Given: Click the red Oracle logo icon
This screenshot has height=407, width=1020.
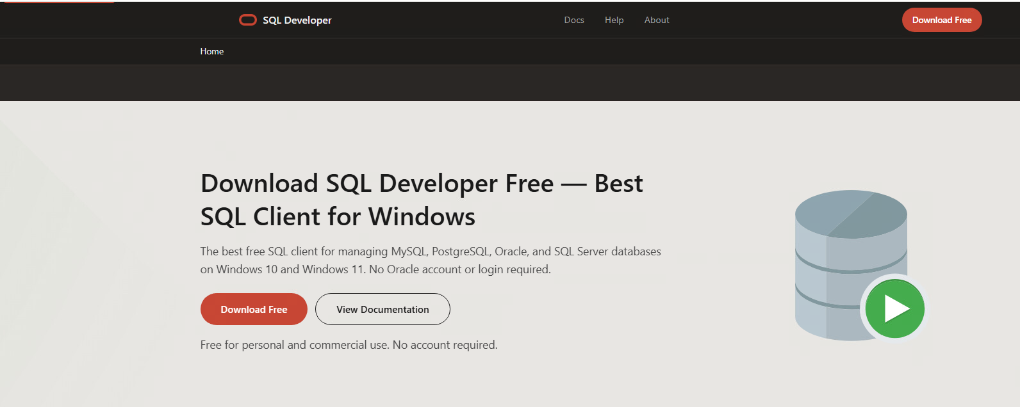Looking at the screenshot, I should 248,20.
